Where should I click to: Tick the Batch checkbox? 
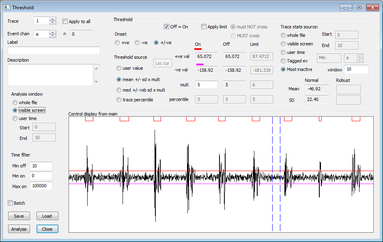click(x=11, y=203)
